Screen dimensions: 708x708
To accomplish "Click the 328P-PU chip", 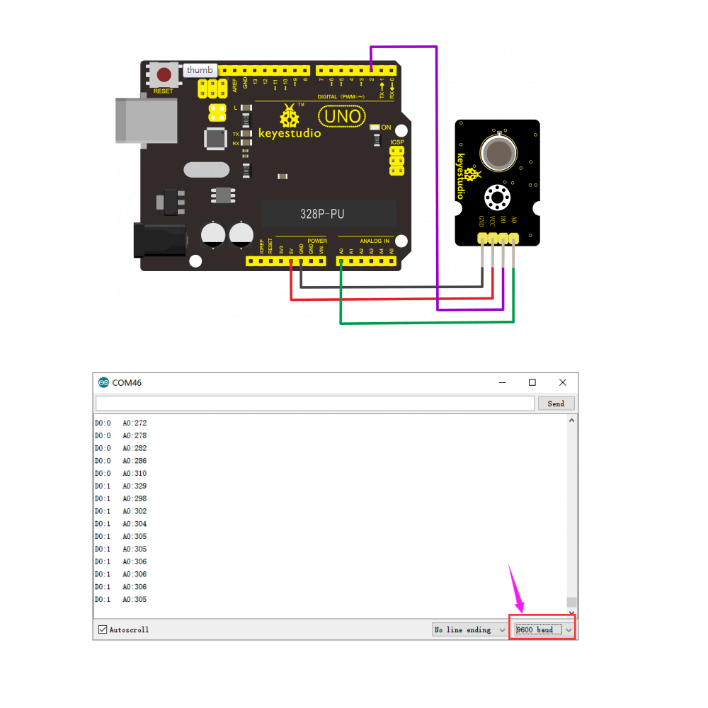I will coord(329,214).
